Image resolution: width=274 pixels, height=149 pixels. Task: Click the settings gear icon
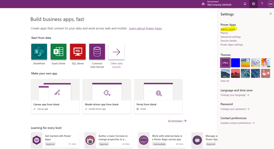[x=253, y=4]
